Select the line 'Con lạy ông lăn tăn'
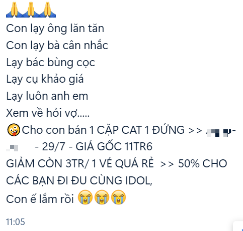The width and height of the screenshot is (243, 231). click(55, 29)
